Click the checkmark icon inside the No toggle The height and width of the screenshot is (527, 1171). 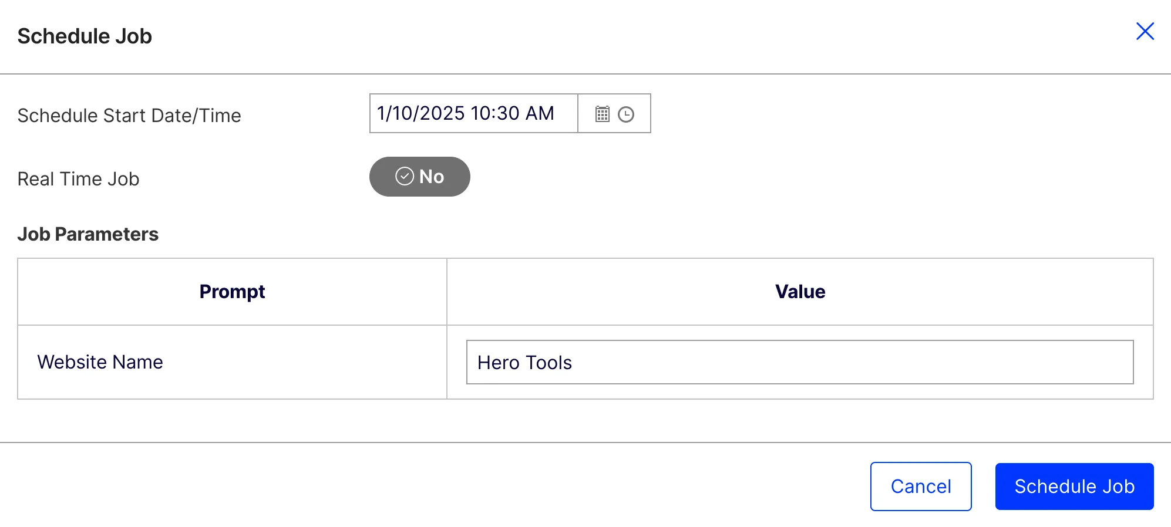405,176
